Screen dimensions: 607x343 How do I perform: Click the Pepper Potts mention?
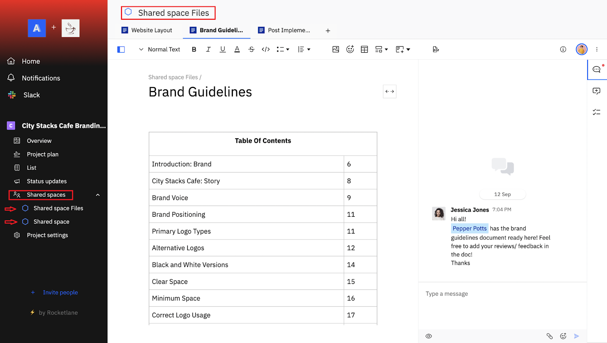click(x=469, y=228)
